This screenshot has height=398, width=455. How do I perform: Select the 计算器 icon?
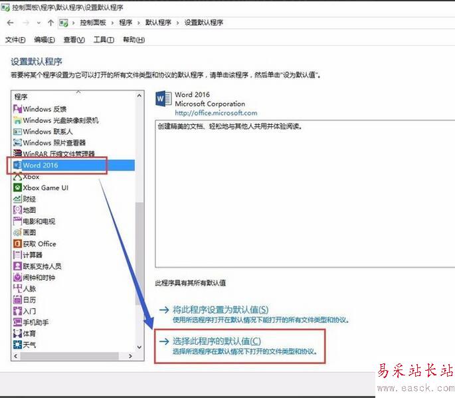(17, 255)
